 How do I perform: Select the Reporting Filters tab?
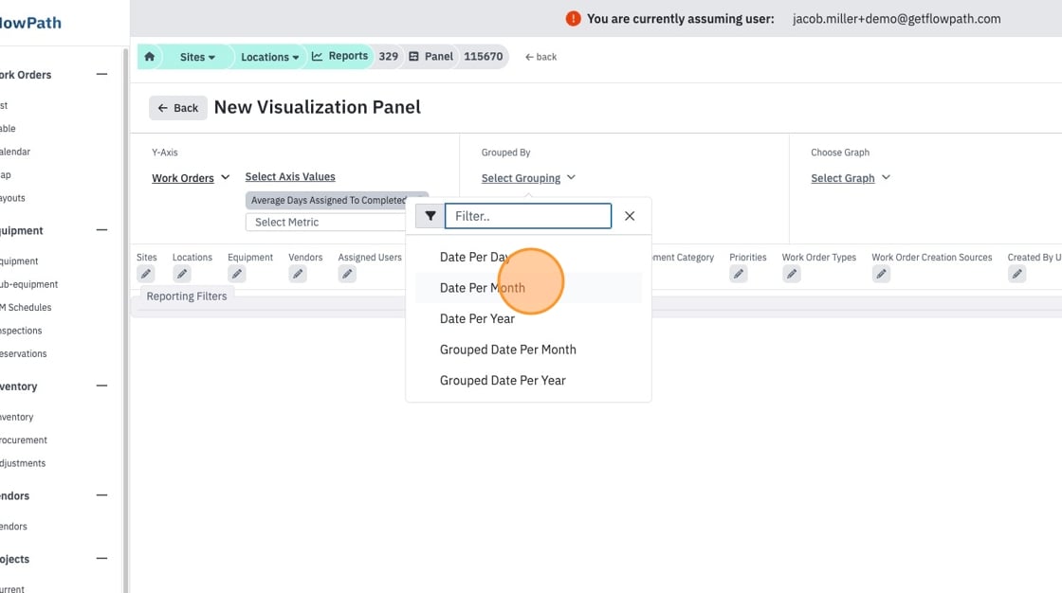click(186, 296)
